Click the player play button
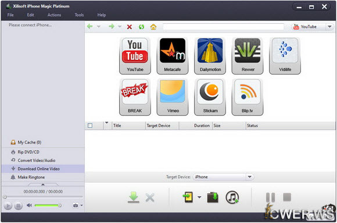Image resolution: width=337 pixels, height=223 pixels. pyautogui.click(x=8, y=206)
